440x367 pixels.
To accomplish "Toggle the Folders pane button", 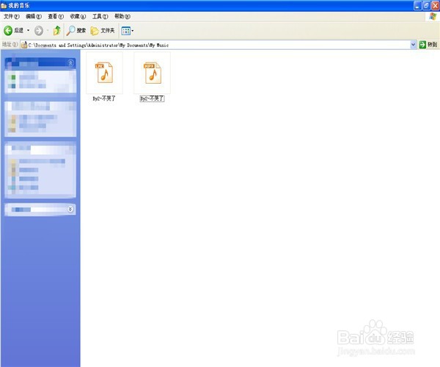I will coord(103,31).
